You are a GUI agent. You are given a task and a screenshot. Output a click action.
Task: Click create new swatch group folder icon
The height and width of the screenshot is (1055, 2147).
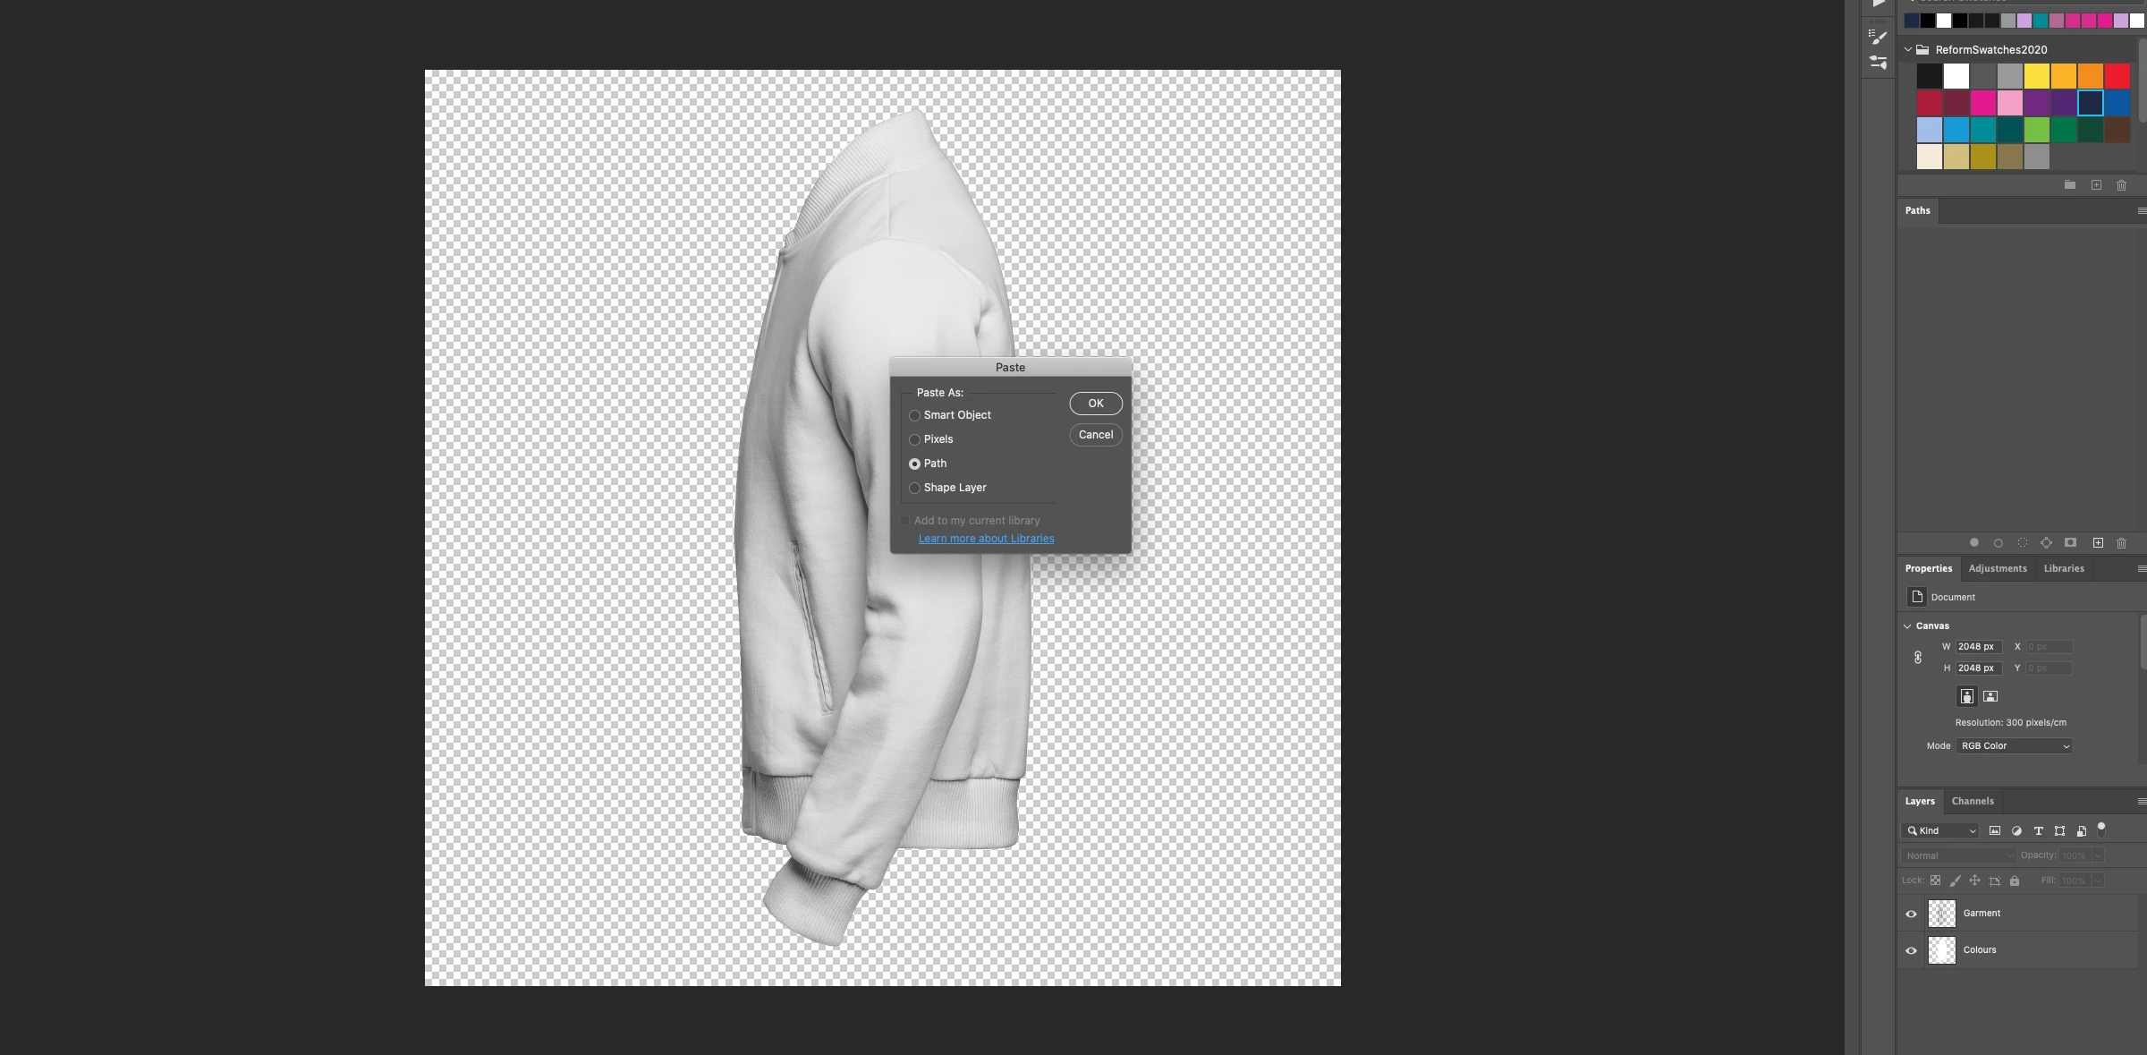[x=2070, y=185]
